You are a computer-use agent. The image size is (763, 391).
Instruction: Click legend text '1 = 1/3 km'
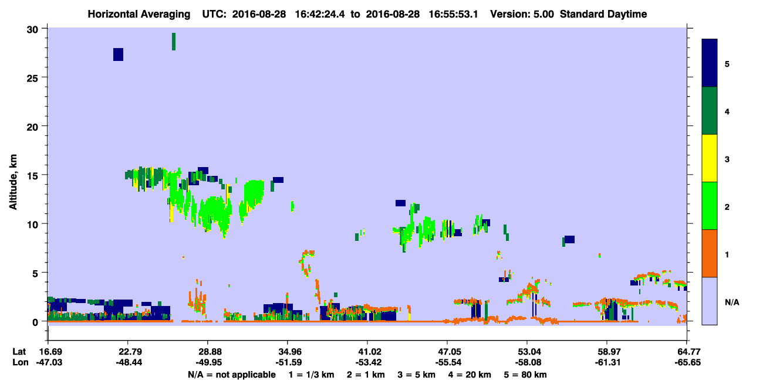(x=311, y=375)
